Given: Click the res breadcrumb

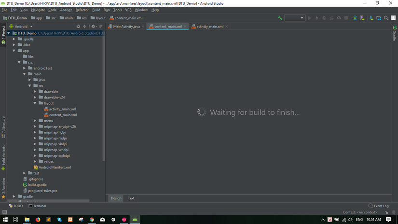Looking at the screenshot, I should [x=82, y=18].
